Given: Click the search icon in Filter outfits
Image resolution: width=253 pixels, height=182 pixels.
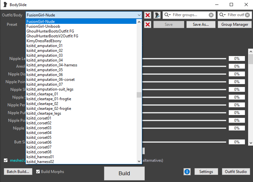Looking at the screenshot, I should (222, 15).
